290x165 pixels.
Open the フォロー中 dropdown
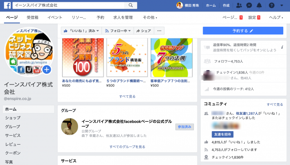(x=118, y=31)
